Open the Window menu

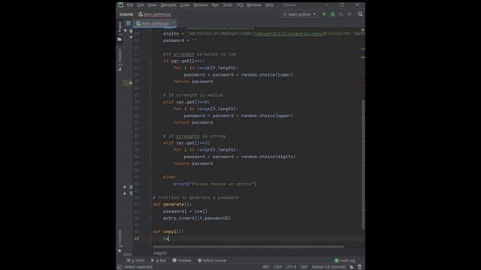(x=254, y=5)
